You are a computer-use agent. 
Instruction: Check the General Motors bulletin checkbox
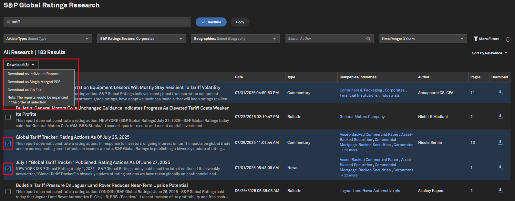[x=8, y=117]
